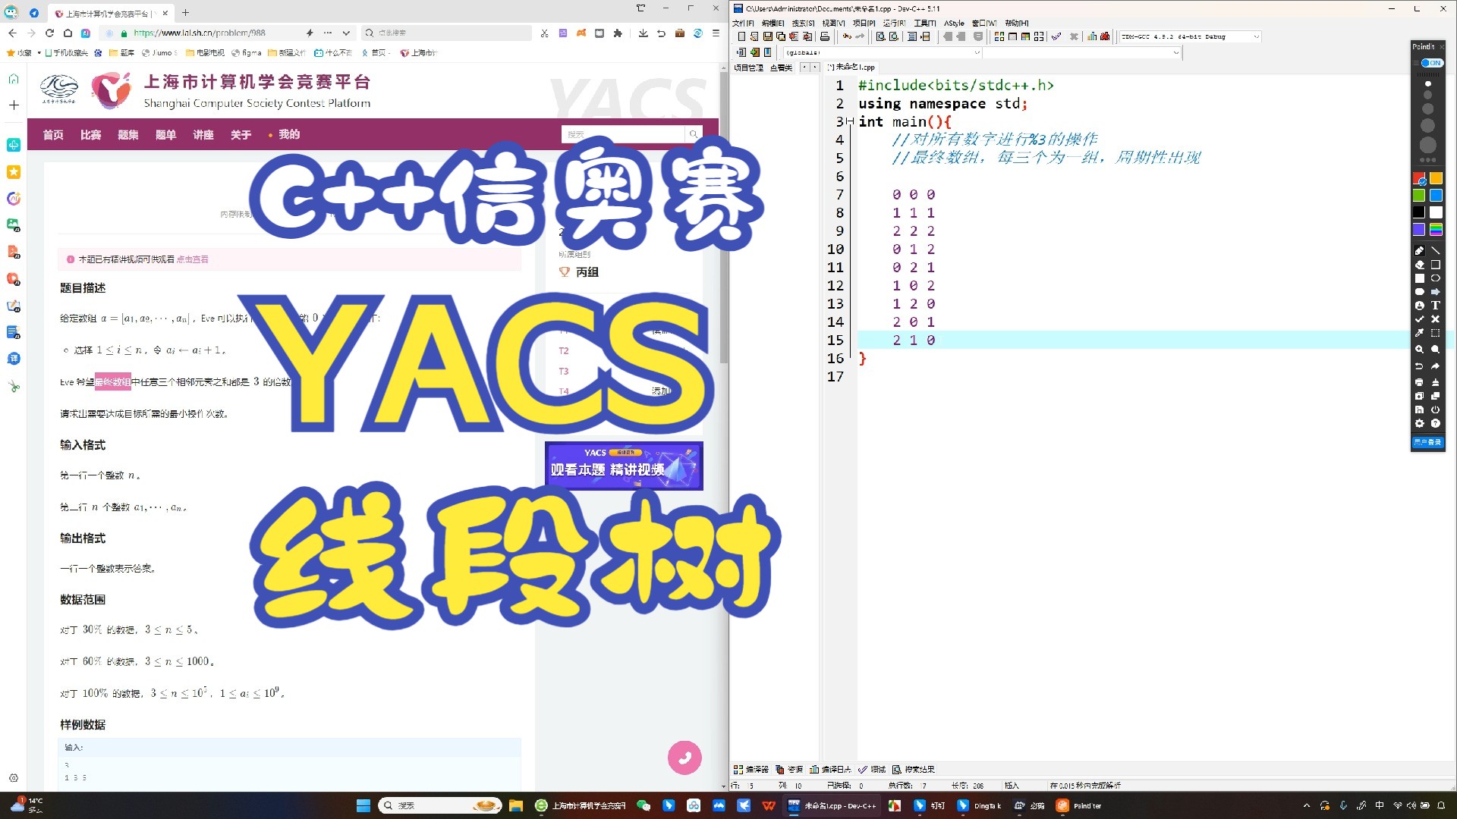Open the 编译日志 tab at bottom
Image resolution: width=1457 pixels, height=819 pixels.
click(x=830, y=769)
